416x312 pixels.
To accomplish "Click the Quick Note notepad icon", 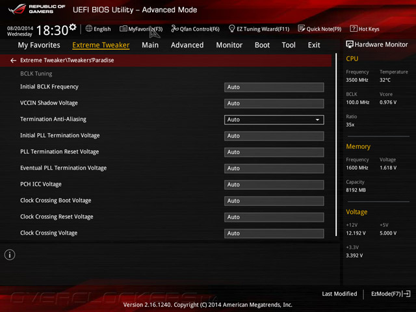I will tap(302, 29).
